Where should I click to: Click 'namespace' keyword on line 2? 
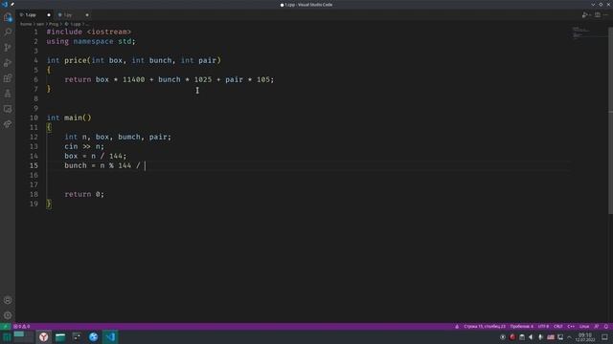(93, 41)
